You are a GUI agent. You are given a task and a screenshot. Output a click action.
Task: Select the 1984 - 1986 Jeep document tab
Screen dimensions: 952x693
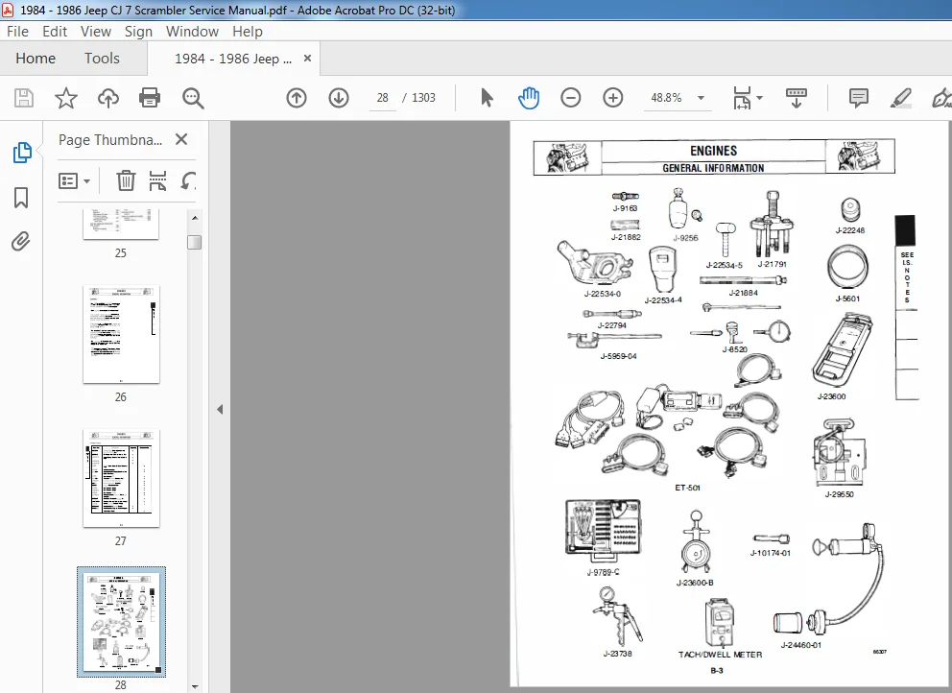pyautogui.click(x=233, y=59)
